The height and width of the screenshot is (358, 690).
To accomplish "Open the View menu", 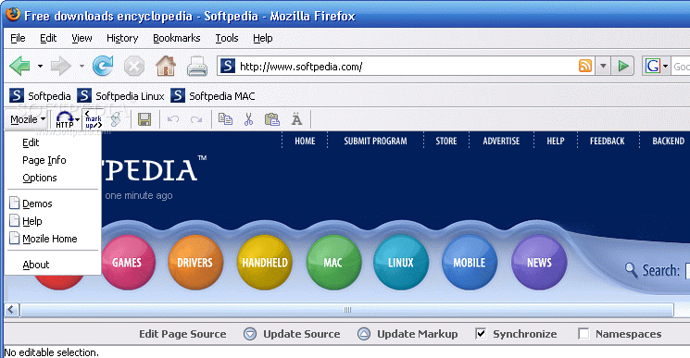I will point(82,38).
